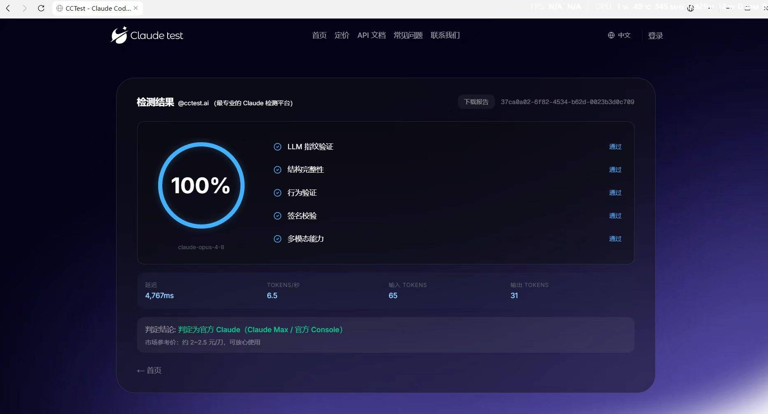Click check icon beside 结构完整性
The image size is (768, 414).
(x=278, y=170)
